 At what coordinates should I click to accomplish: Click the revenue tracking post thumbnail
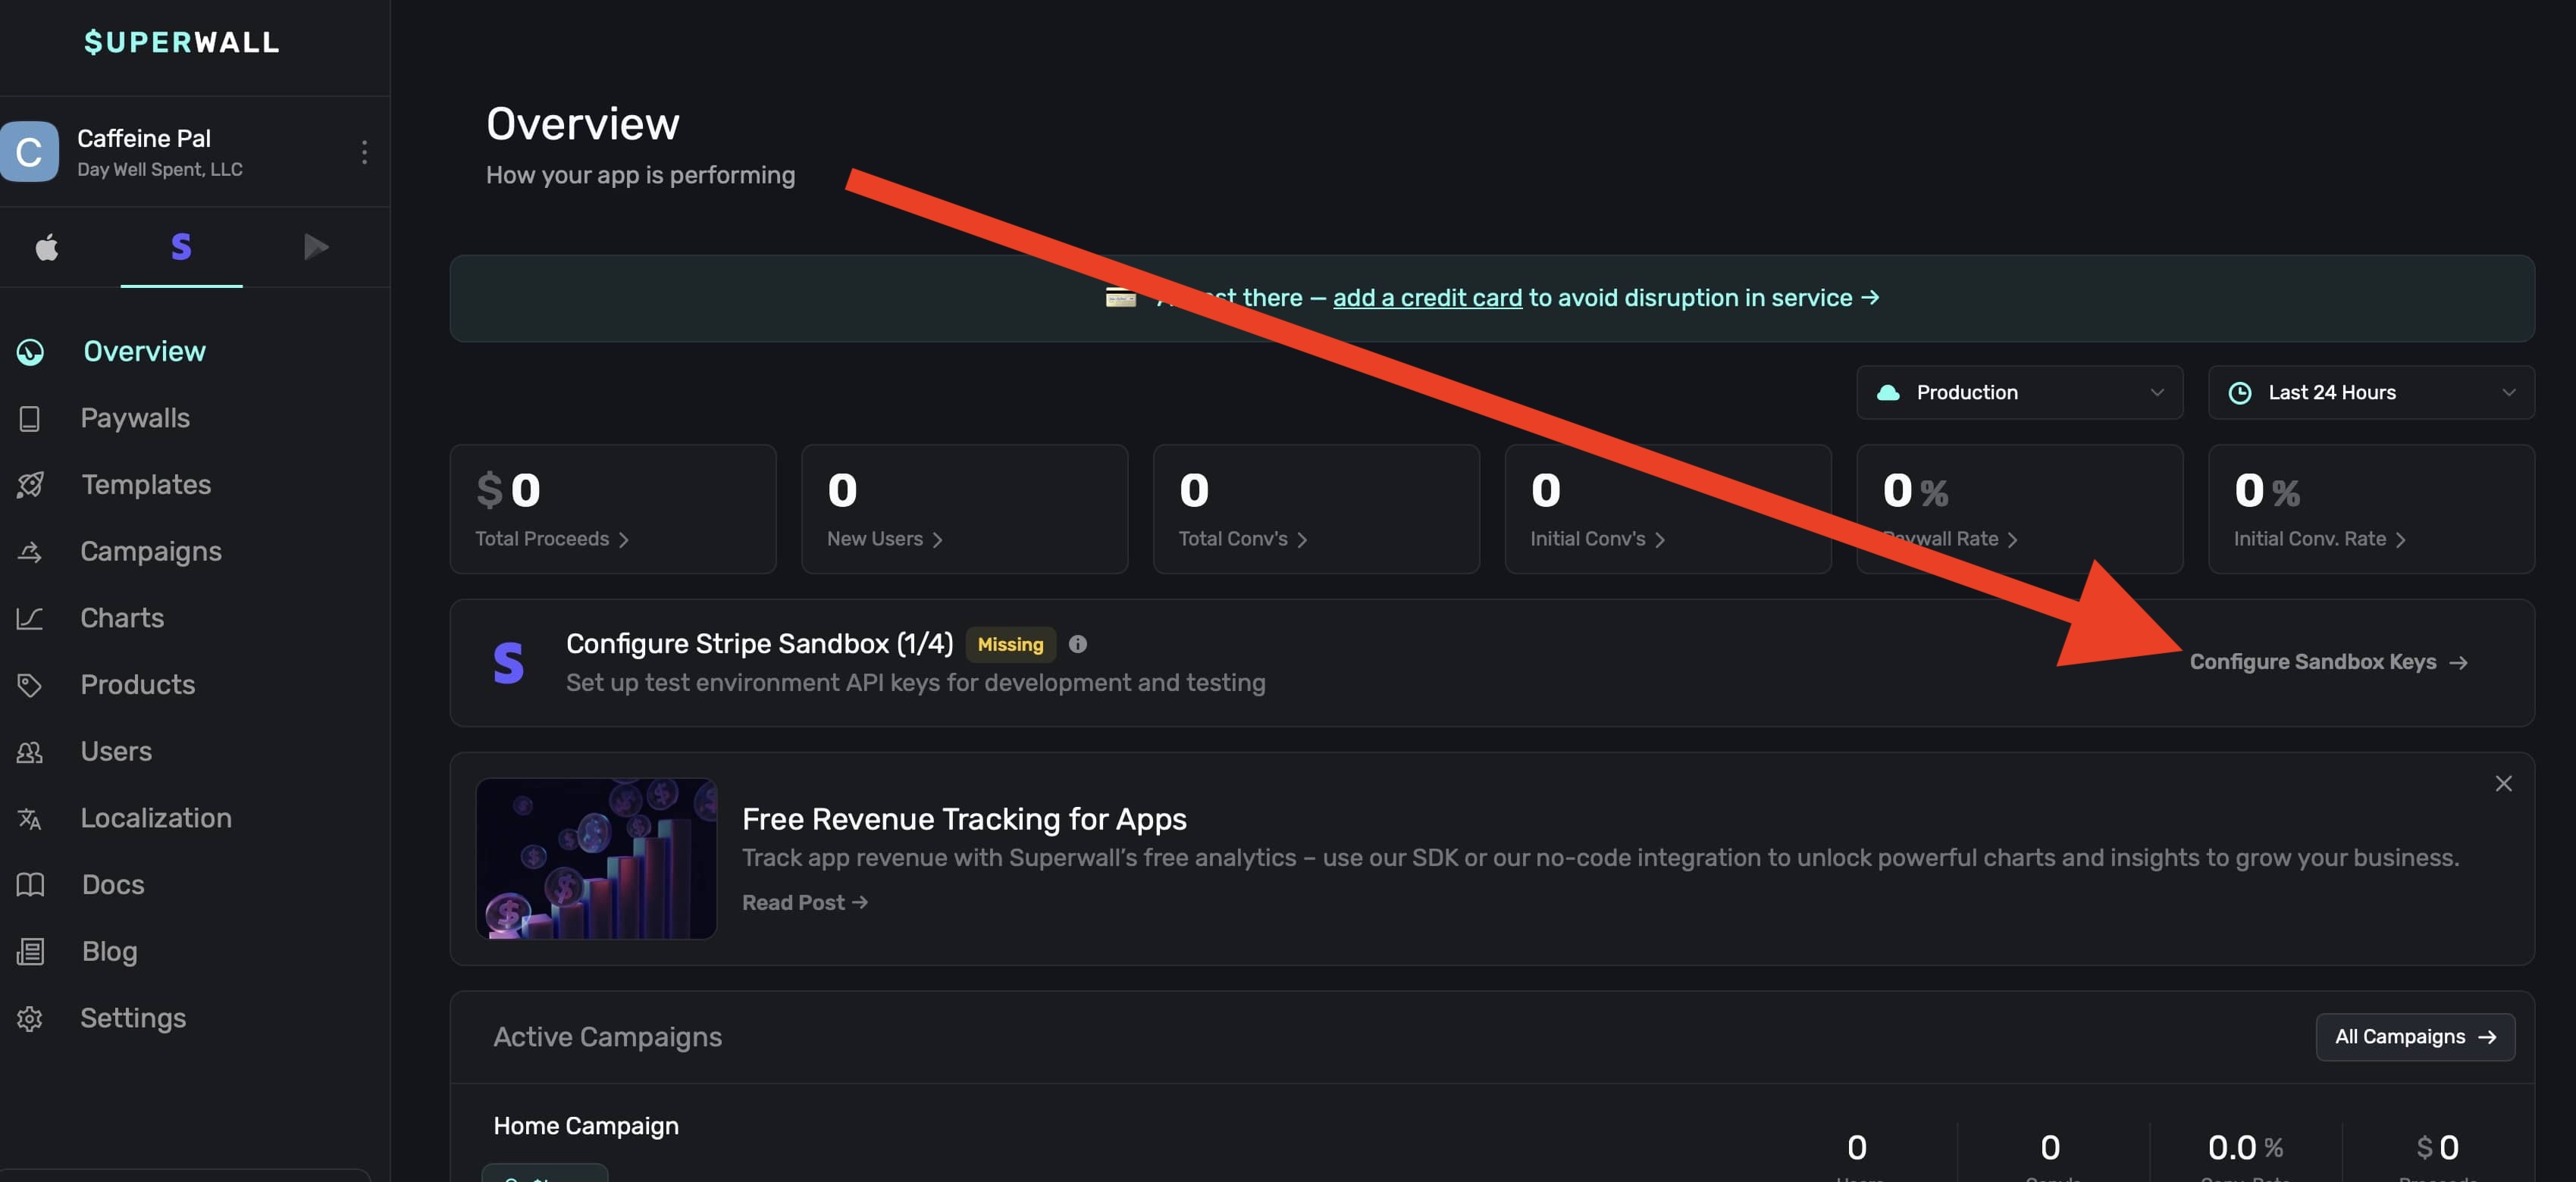click(596, 858)
